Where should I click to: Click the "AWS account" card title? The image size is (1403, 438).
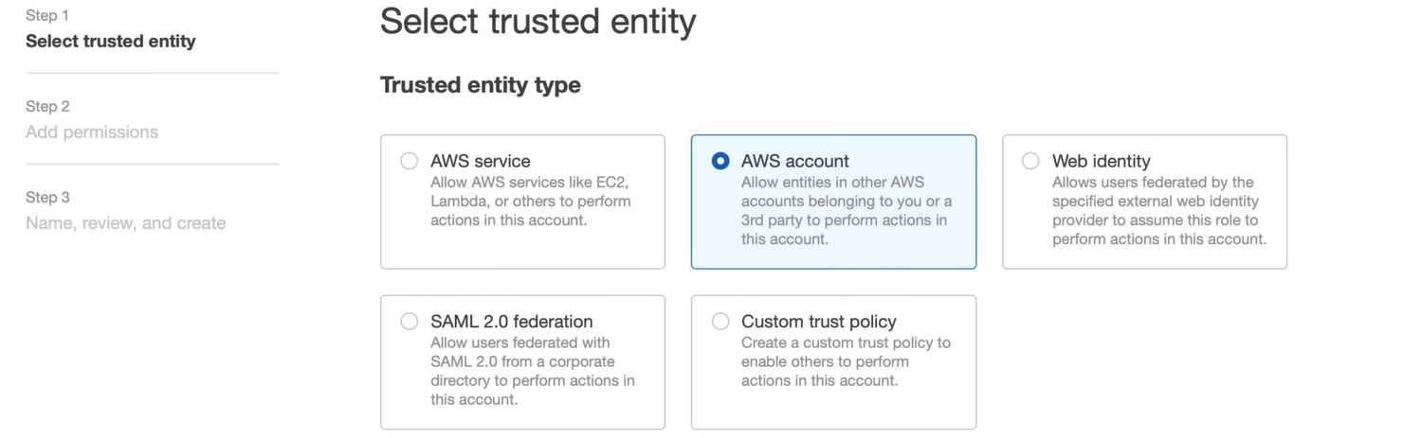point(795,161)
